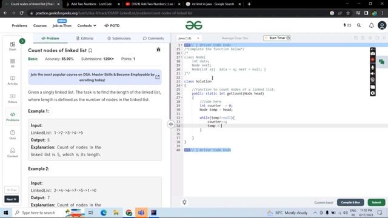This screenshot has width=388, height=218.
Task: Open the All section in sidebar
Action: pos(13,63)
